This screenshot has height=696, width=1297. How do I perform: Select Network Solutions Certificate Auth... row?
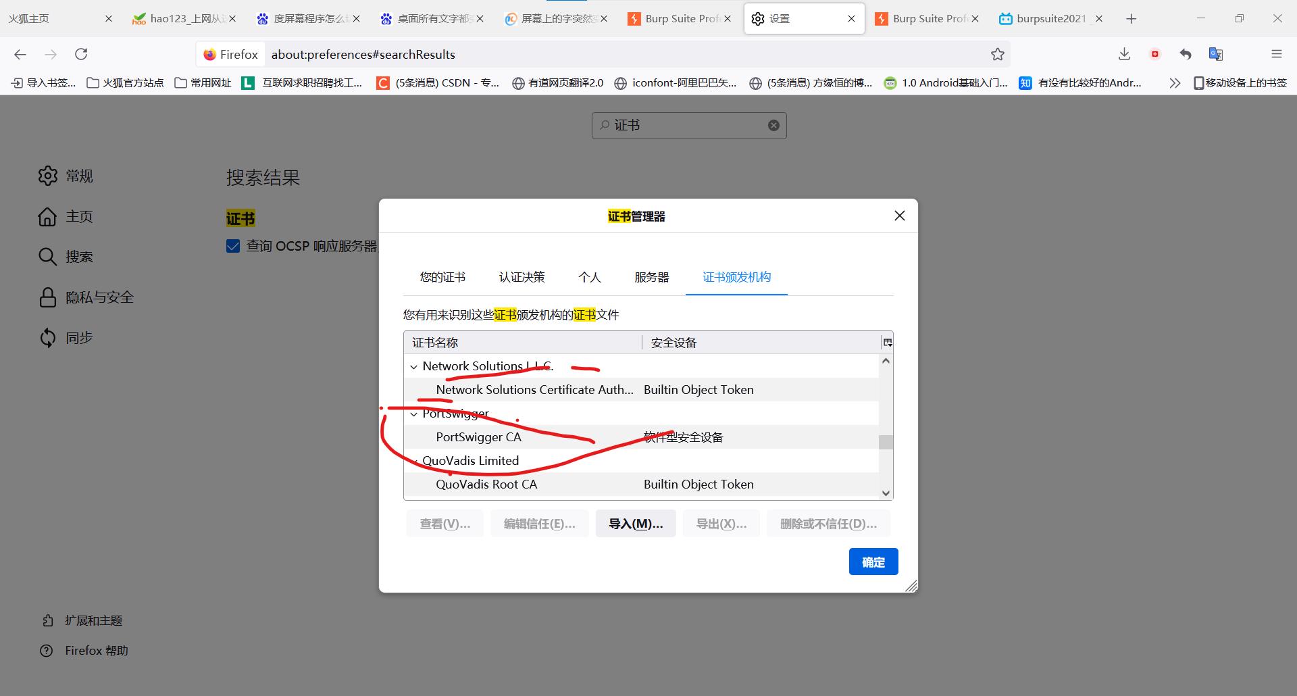(x=641, y=390)
